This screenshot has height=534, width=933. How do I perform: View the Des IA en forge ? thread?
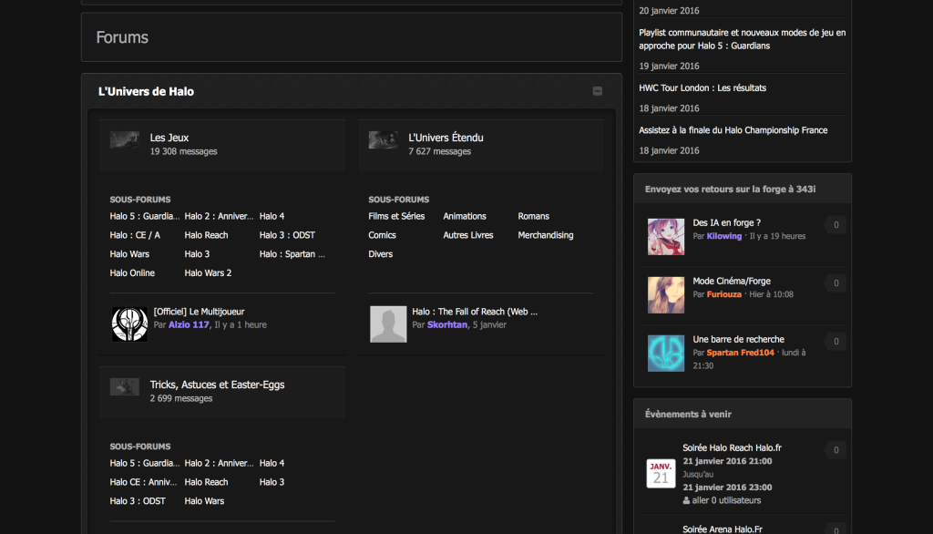726,222
